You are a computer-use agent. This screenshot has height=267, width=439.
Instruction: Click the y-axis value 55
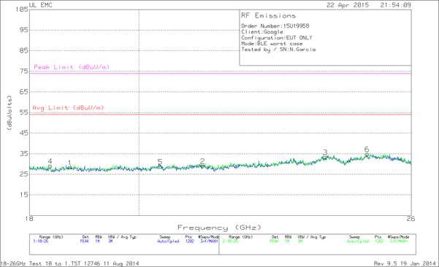click(x=24, y=112)
